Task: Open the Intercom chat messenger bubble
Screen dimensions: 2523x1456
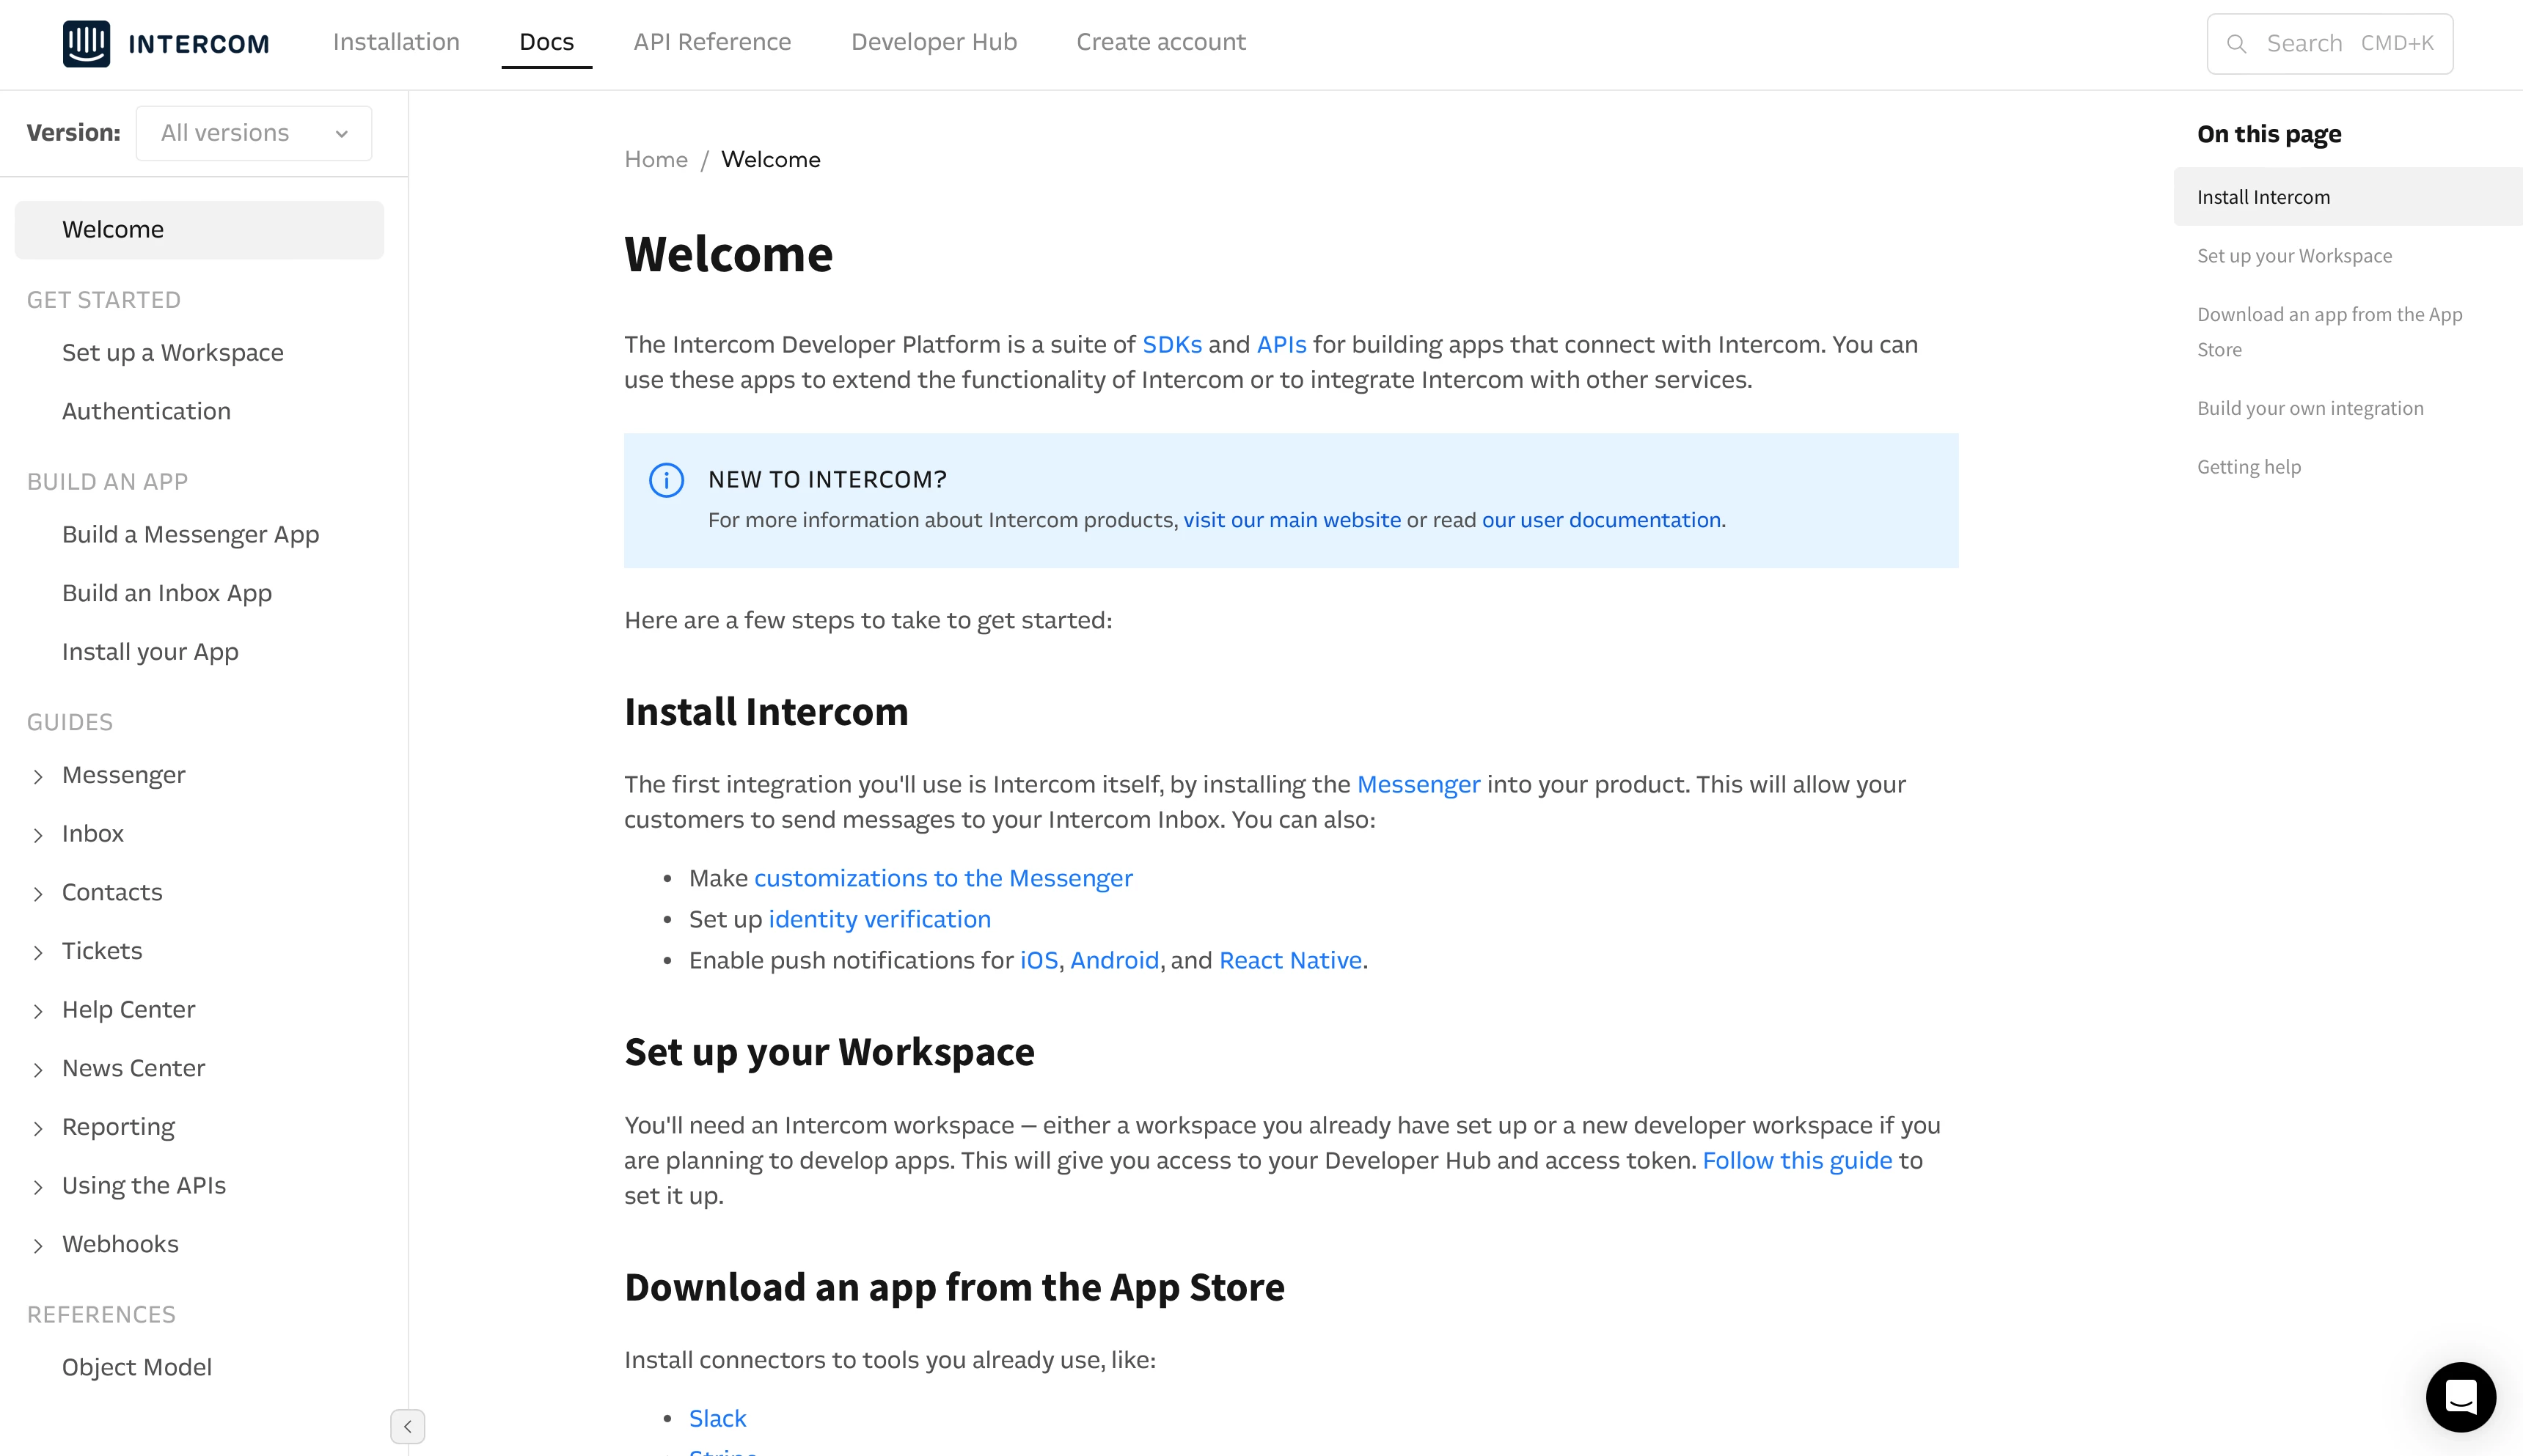Action: pyautogui.click(x=2460, y=1396)
